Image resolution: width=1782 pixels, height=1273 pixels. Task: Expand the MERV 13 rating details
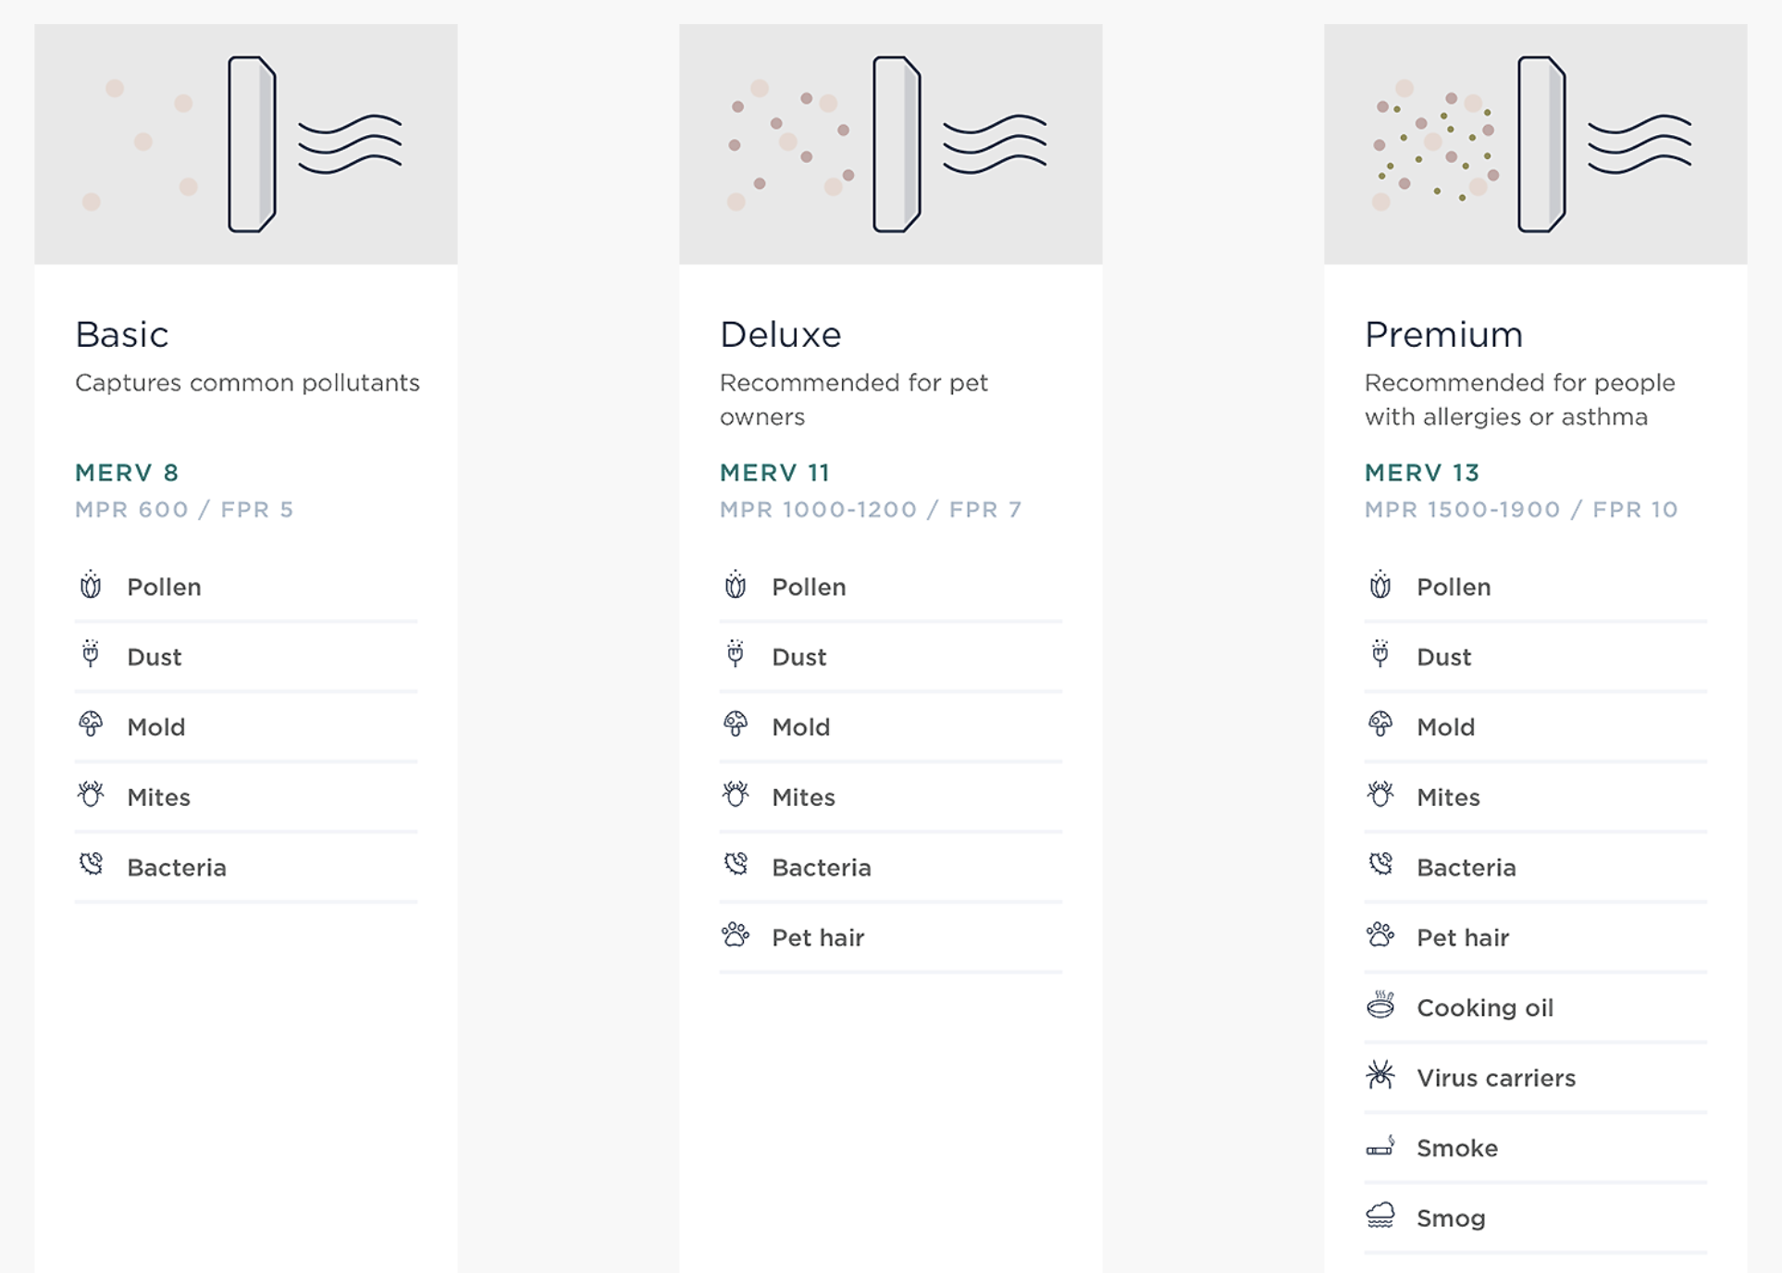pos(1421,473)
